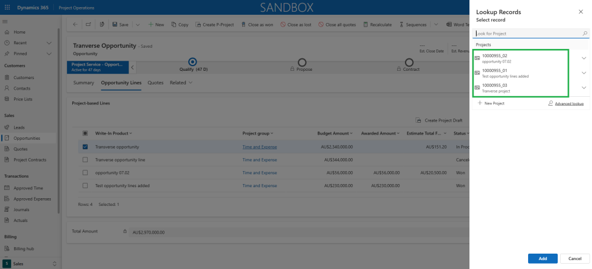Image resolution: width=592 pixels, height=269 pixels.
Task: Click Recalculate command
Action: pos(378,24)
